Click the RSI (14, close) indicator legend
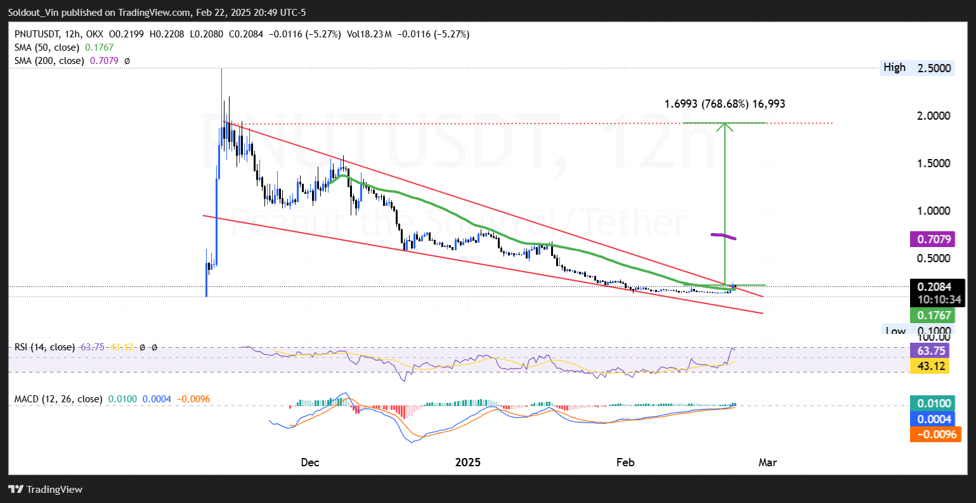Viewport: 976px width, 503px height. [44, 347]
